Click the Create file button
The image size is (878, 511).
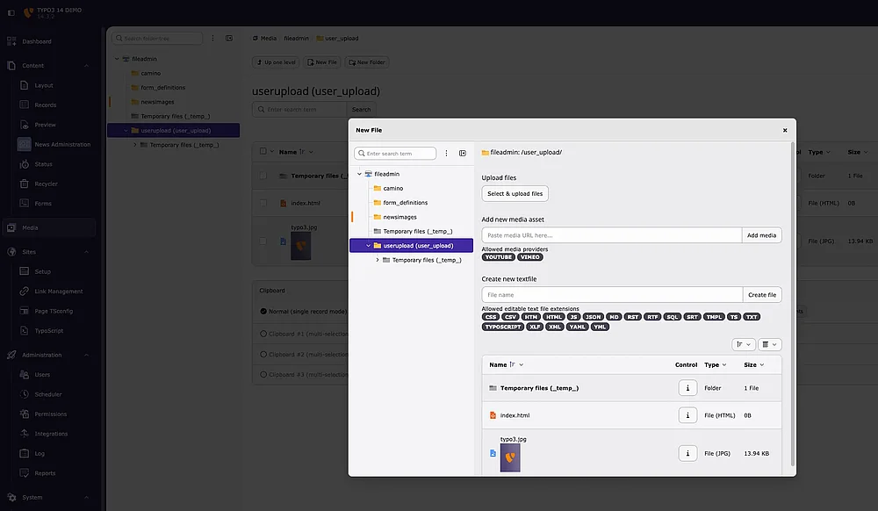762,295
